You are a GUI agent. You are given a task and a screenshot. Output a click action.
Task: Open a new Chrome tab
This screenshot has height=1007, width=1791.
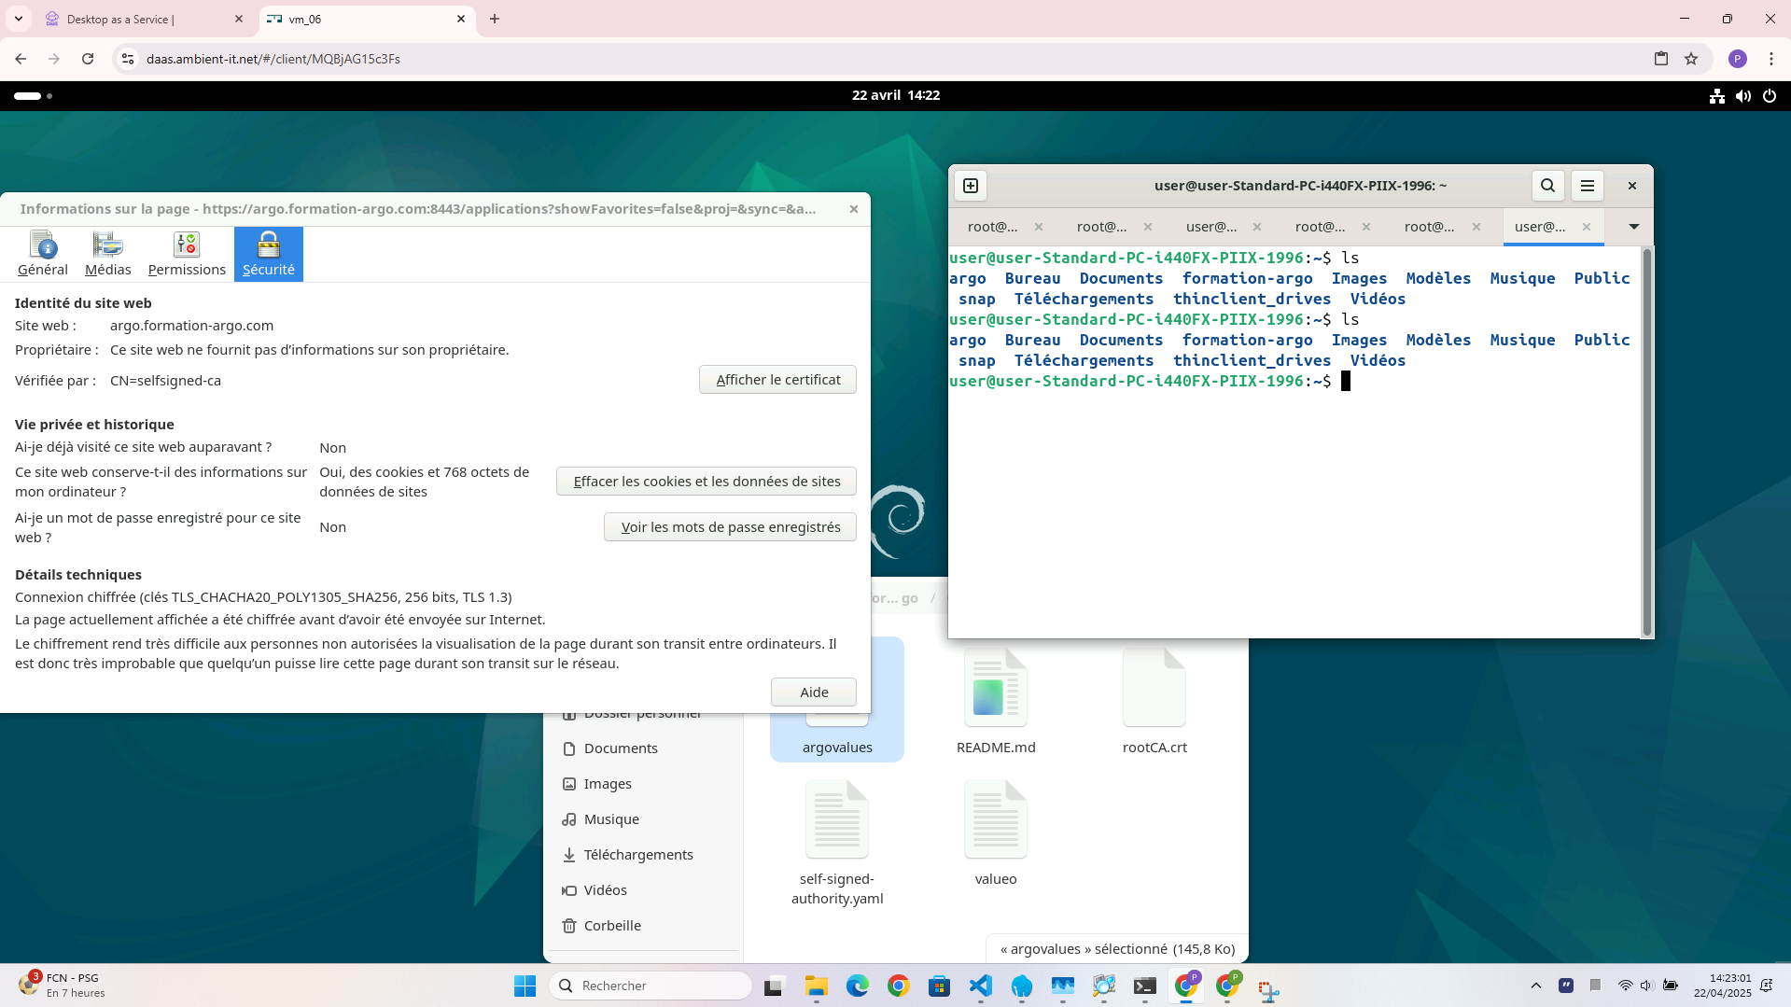(x=495, y=19)
